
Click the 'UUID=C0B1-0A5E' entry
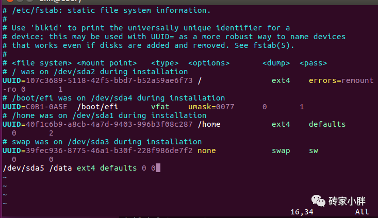35,107
